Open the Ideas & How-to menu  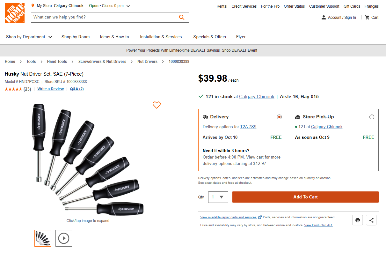pyautogui.click(x=114, y=37)
